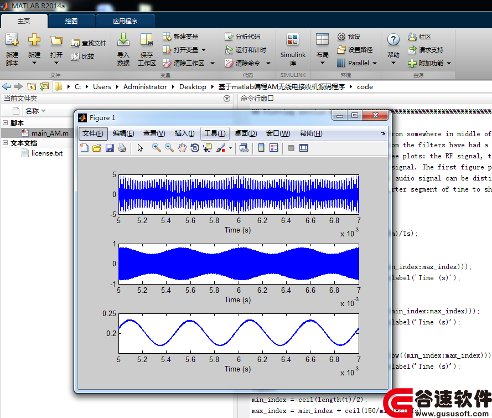Expand the 附加功能 (Add-Ons) dropdown

(x=449, y=63)
